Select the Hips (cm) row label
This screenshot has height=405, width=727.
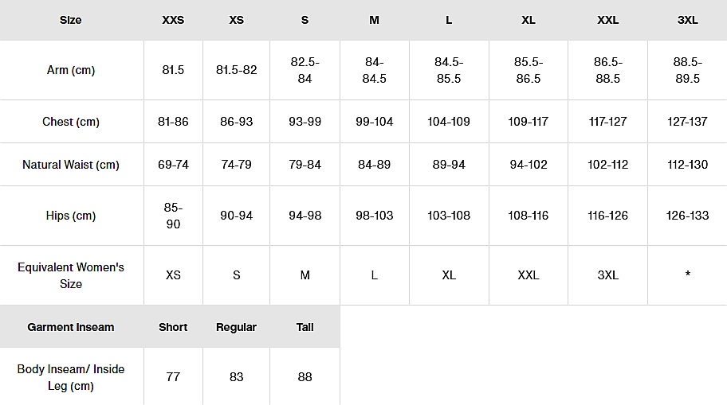(71, 216)
